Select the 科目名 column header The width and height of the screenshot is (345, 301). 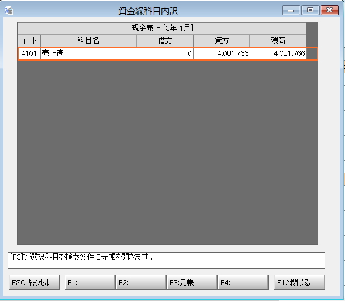pyautogui.click(x=88, y=40)
